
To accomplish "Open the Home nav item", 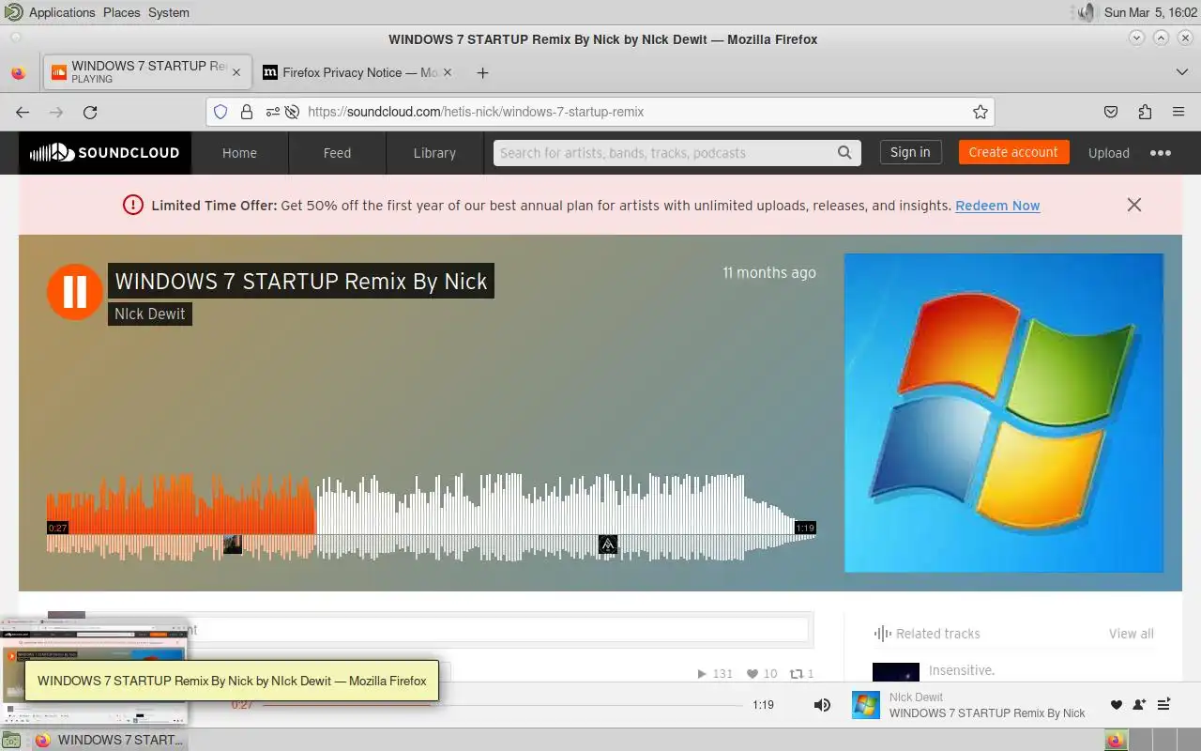I will pos(239,153).
